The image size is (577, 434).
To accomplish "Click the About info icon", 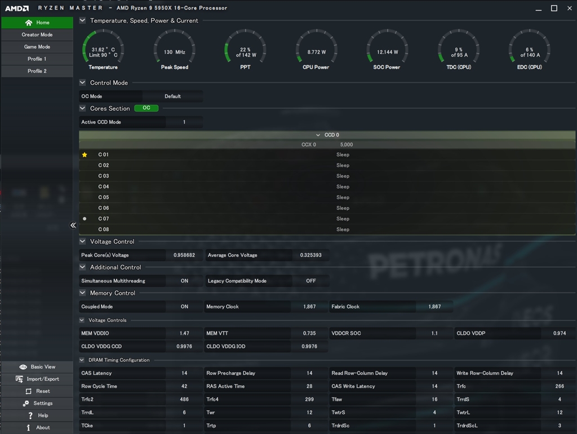I will pos(28,428).
